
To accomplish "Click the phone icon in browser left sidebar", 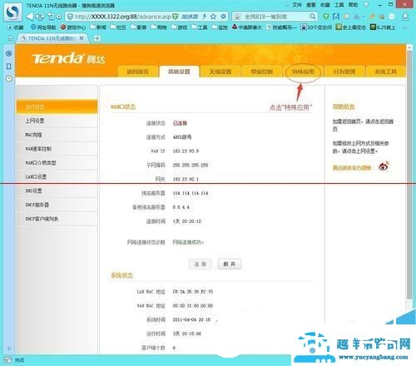I will 9,66.
